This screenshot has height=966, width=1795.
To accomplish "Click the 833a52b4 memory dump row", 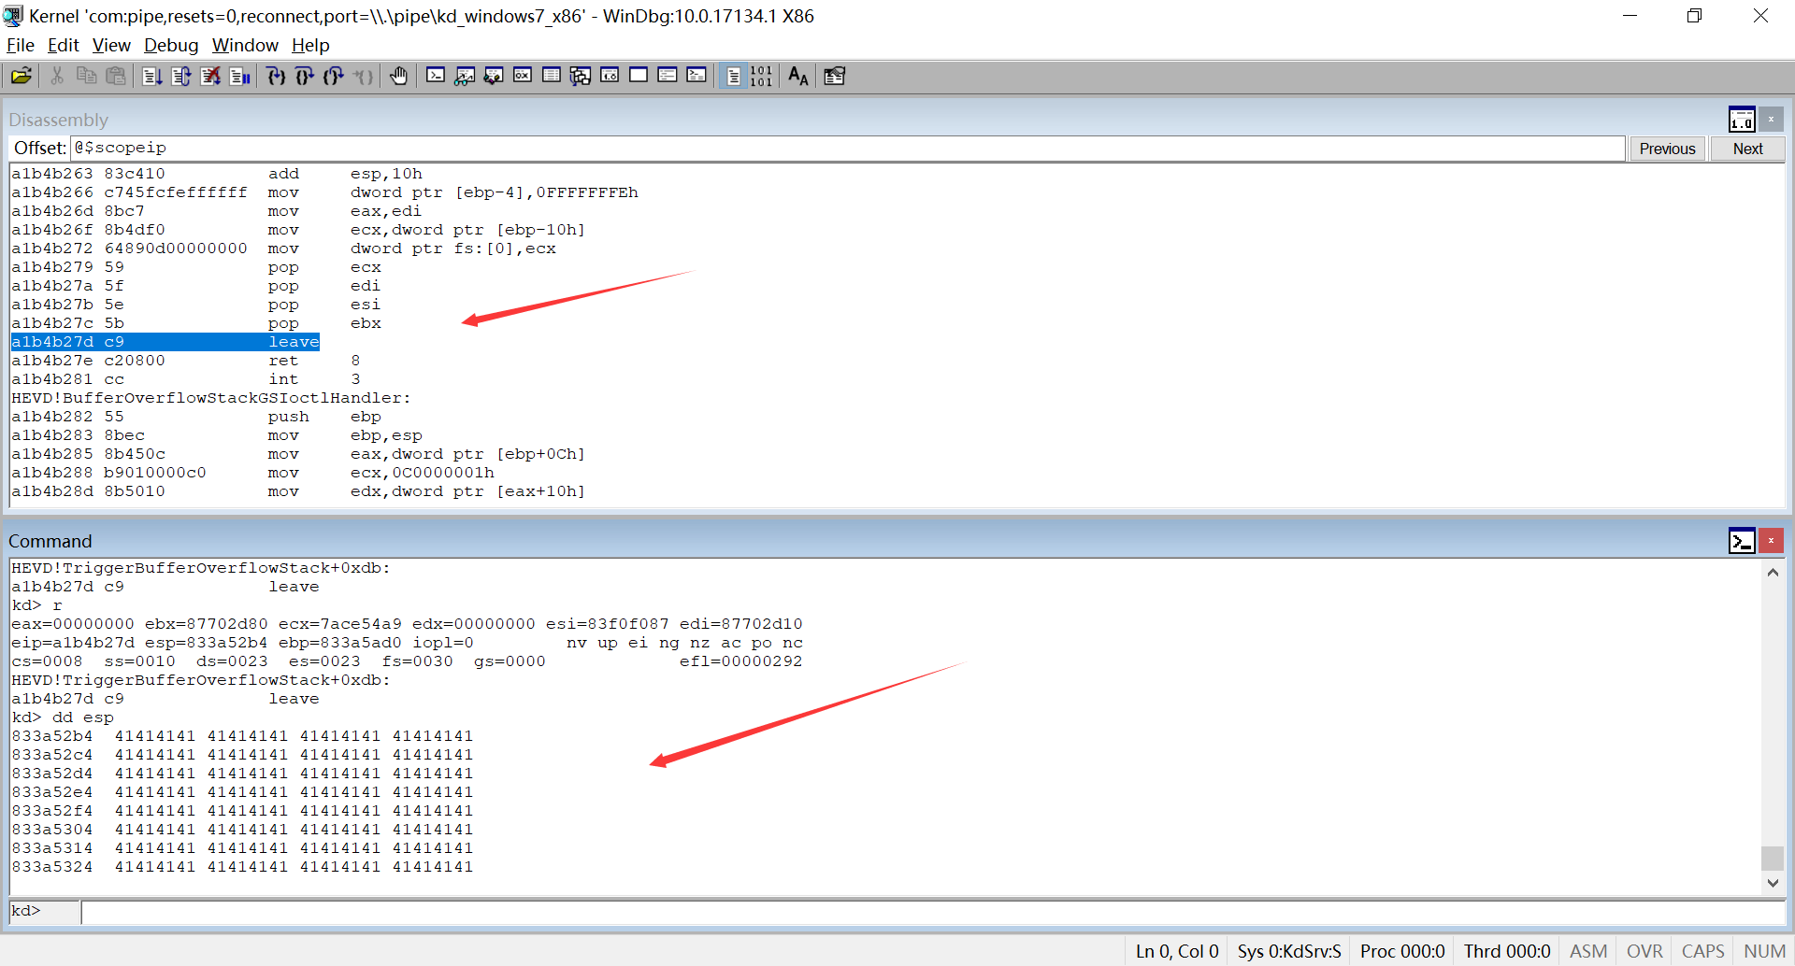I will point(242,736).
